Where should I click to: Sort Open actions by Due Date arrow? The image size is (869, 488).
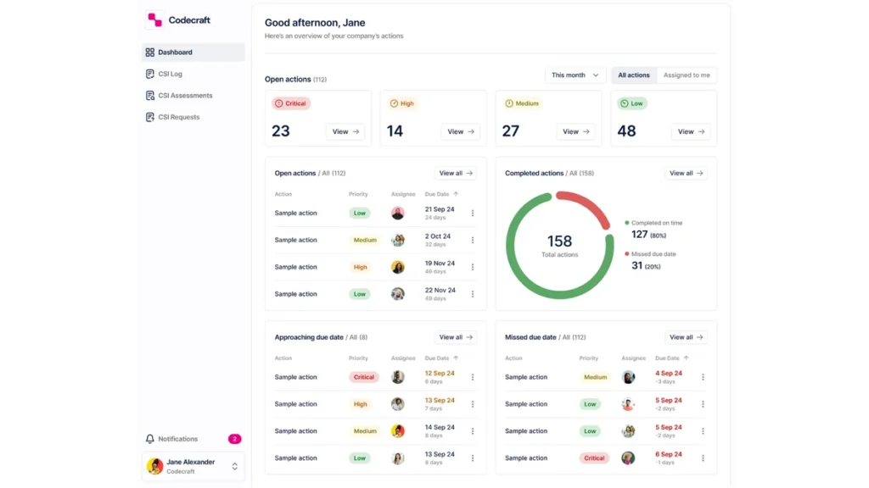point(456,194)
